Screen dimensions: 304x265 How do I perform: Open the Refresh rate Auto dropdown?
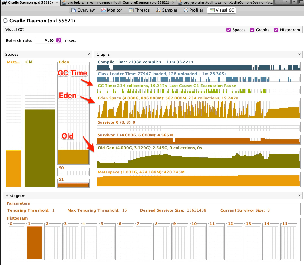point(48,40)
